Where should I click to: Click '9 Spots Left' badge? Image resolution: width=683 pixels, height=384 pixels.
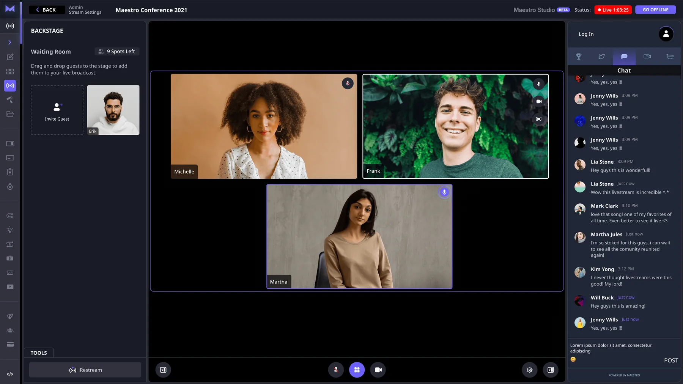(x=117, y=52)
